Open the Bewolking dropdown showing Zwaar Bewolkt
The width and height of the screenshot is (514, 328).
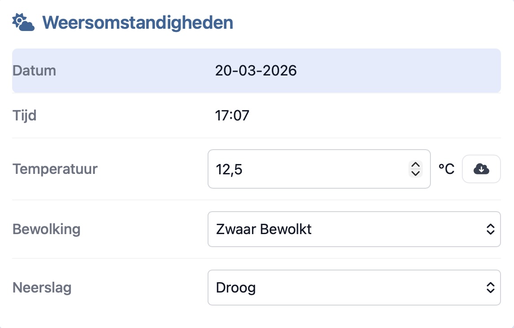[354, 229]
